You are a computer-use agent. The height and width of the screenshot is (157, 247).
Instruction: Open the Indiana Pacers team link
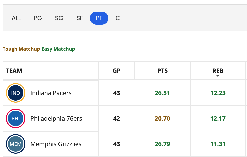coord(51,93)
